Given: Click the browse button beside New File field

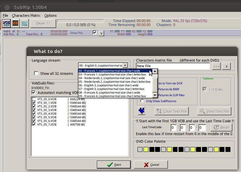Looking at the screenshot, I should [x=216, y=66].
